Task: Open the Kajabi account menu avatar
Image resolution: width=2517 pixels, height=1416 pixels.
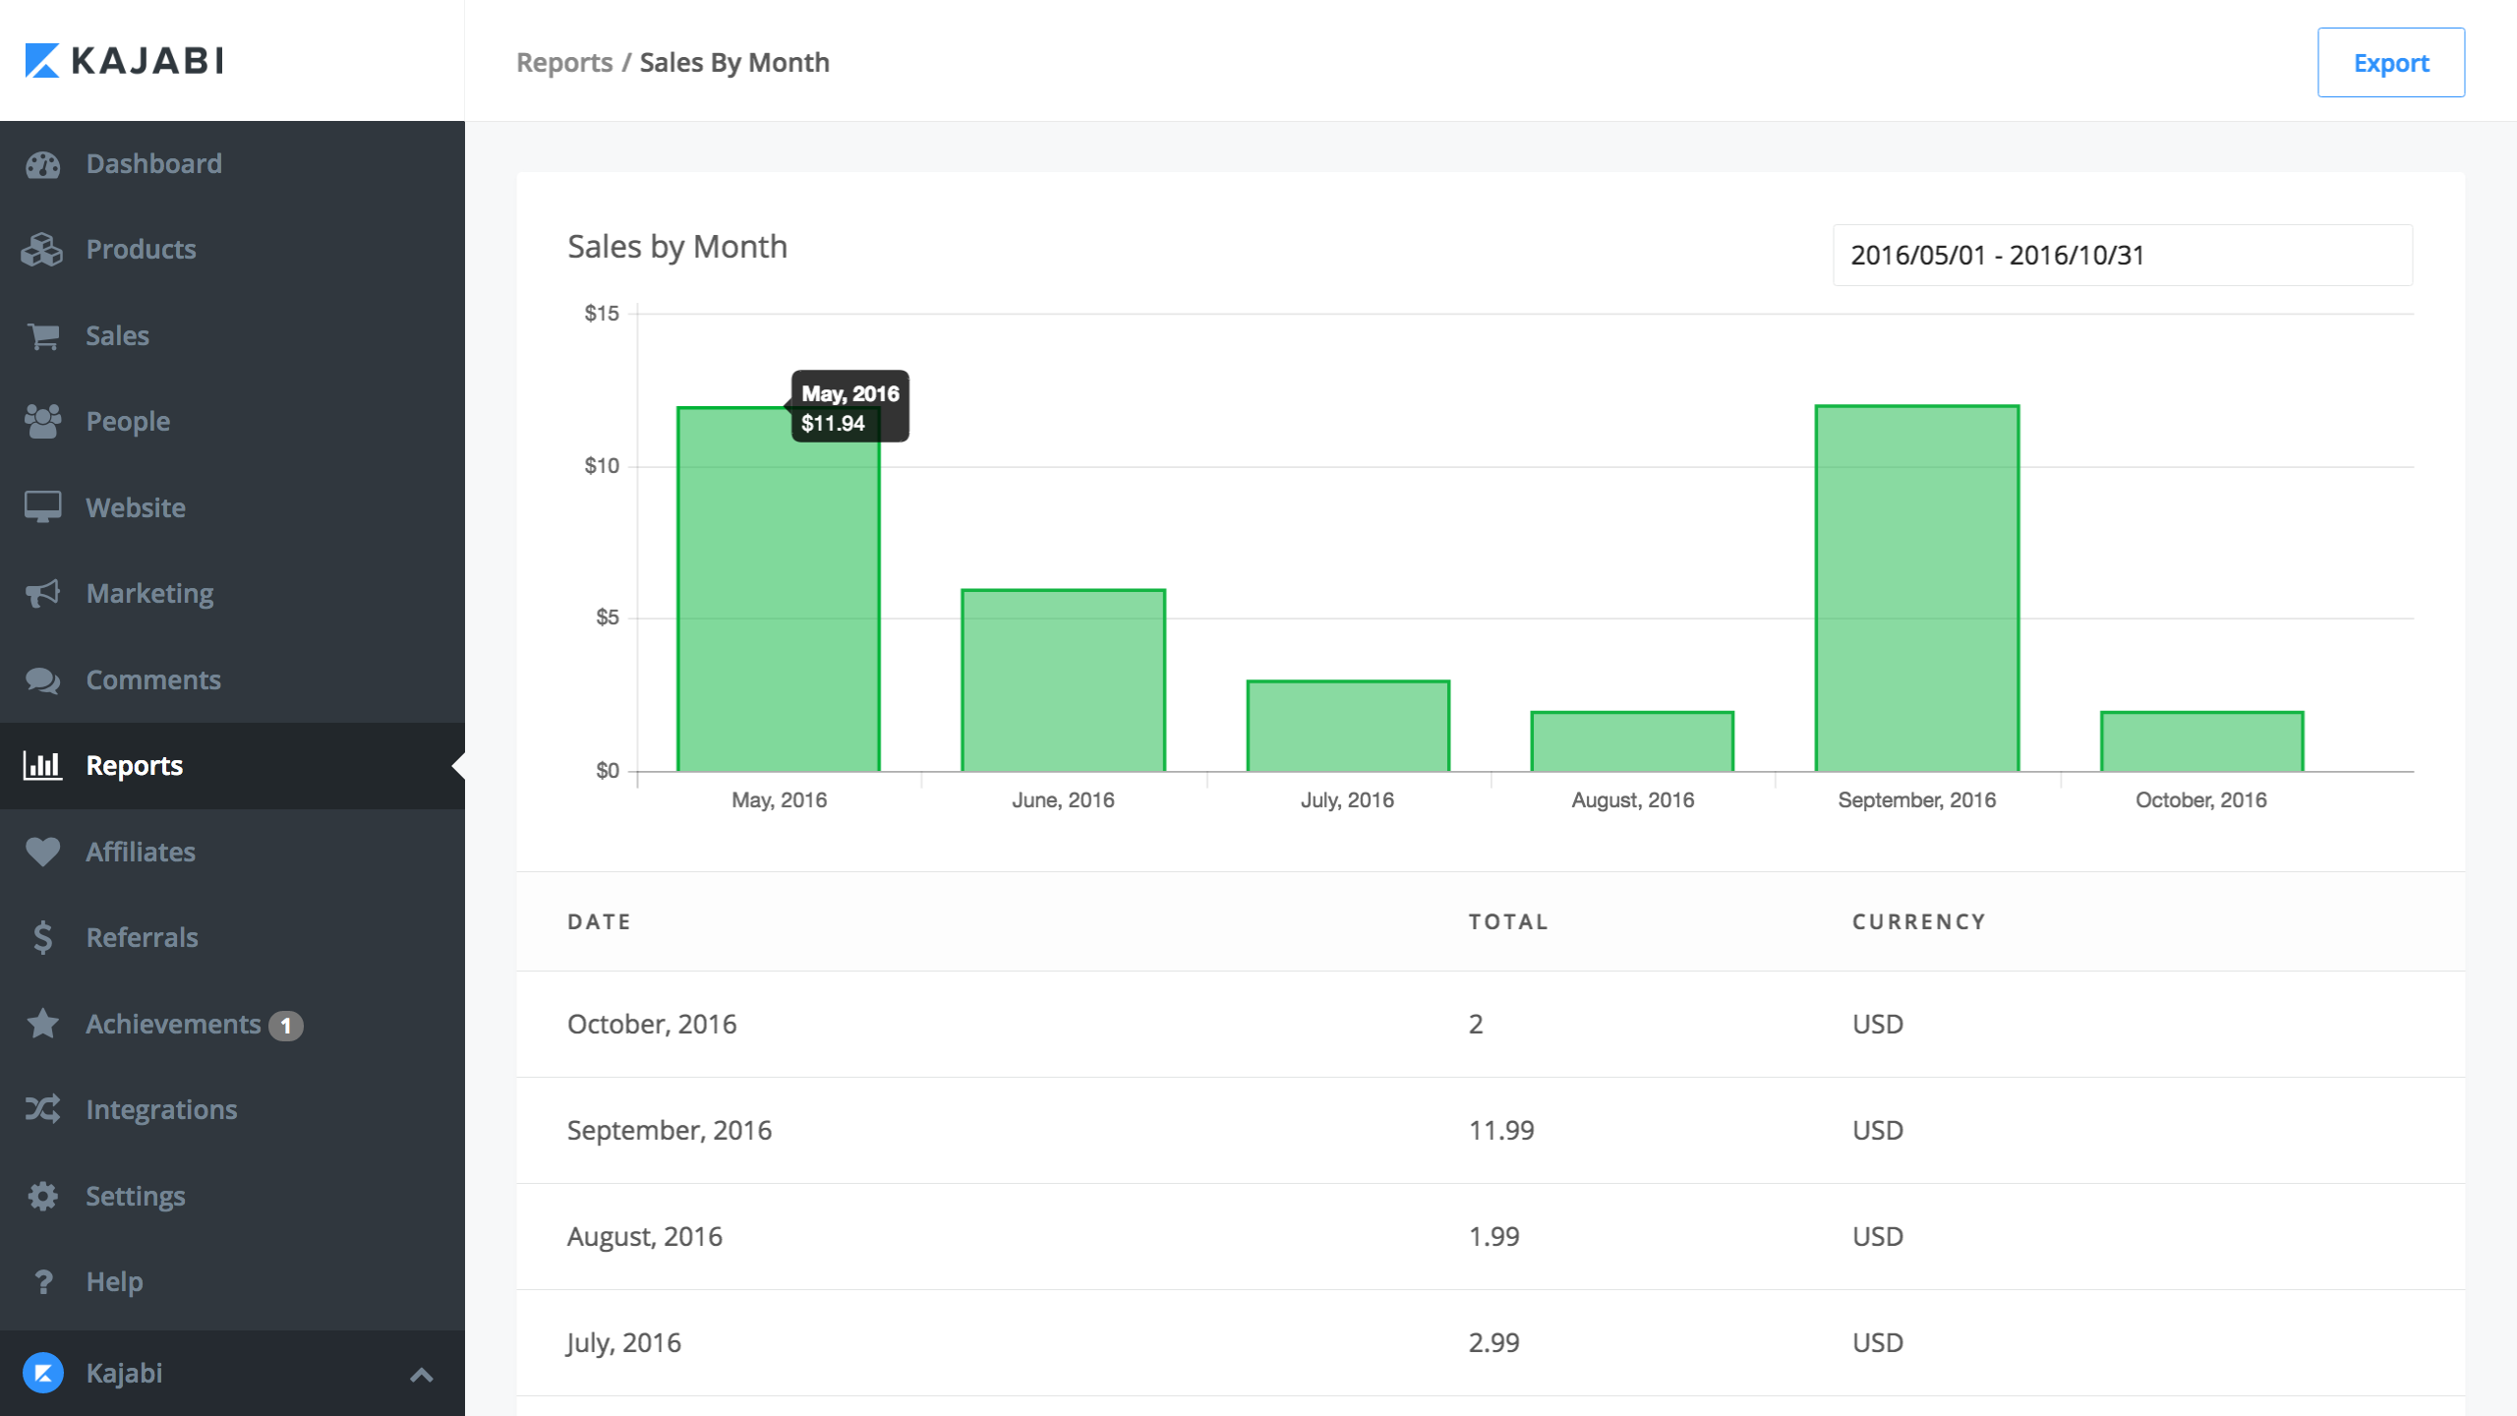Action: click(x=42, y=1374)
